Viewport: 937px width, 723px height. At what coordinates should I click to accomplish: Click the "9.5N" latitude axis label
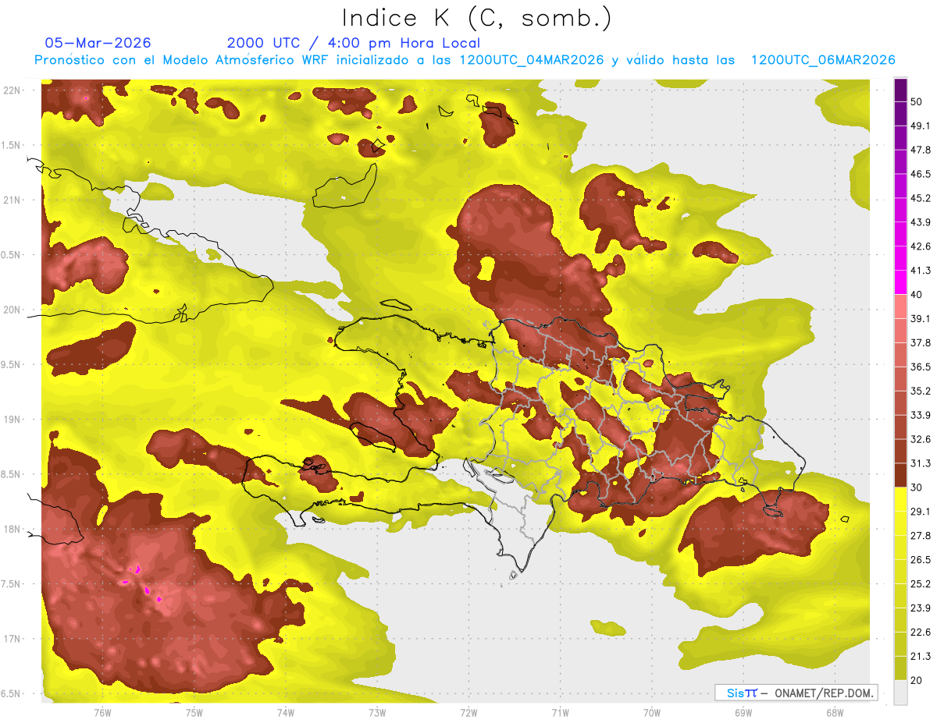point(11,364)
